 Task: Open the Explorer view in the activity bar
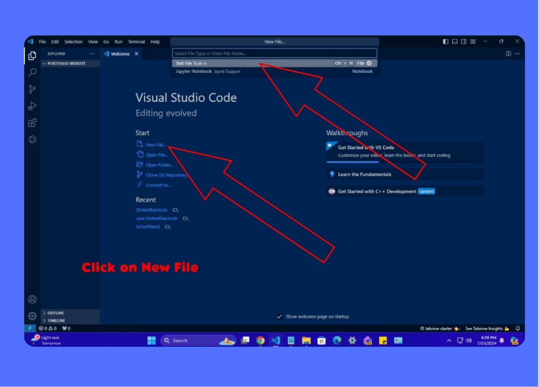33,56
